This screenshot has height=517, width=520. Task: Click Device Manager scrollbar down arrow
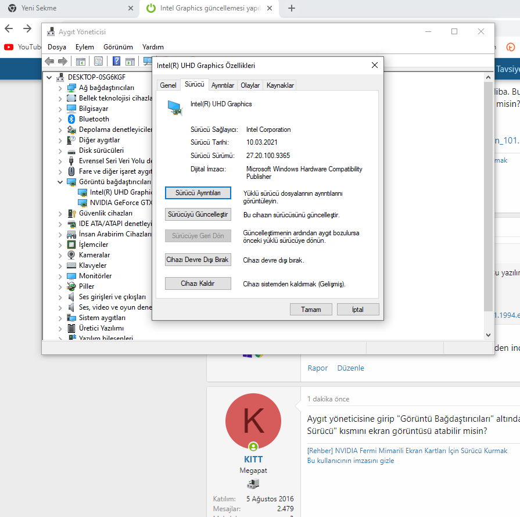[x=488, y=335]
